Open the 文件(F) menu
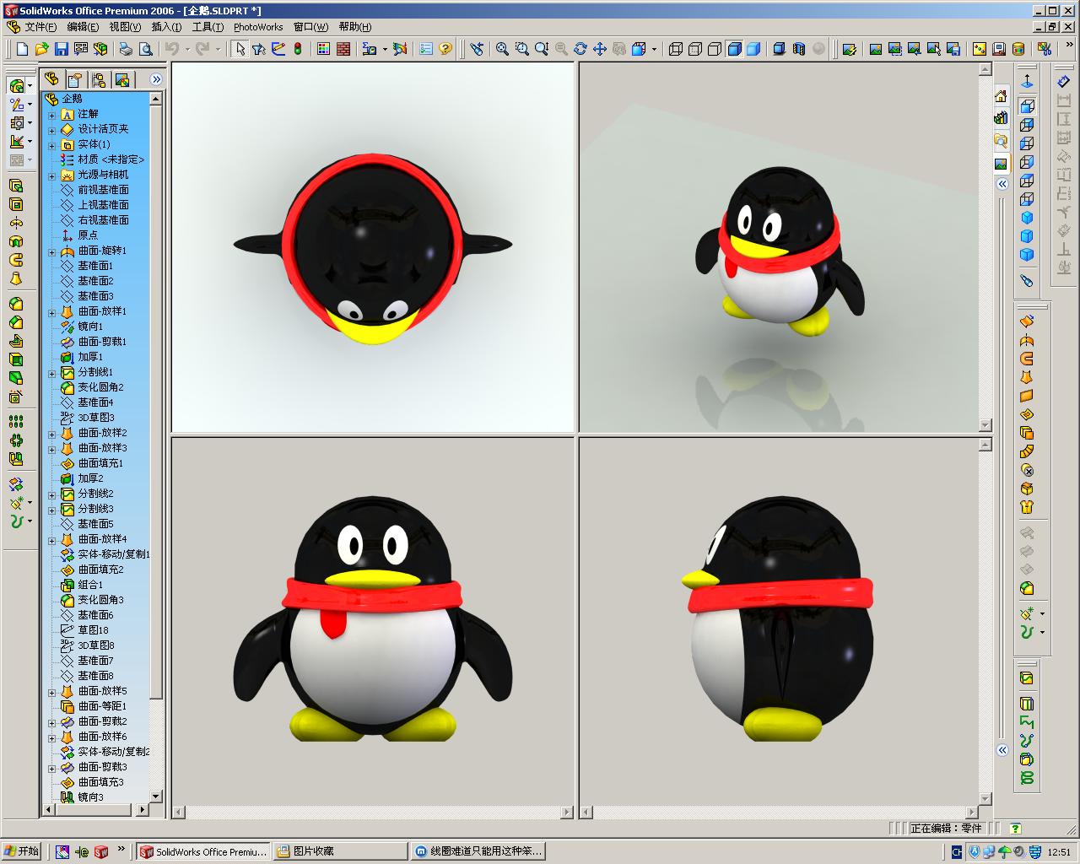This screenshot has height=864, width=1080. point(41,27)
